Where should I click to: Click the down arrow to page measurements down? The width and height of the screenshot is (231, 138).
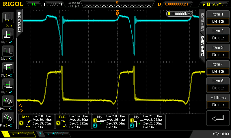(x=21, y=111)
